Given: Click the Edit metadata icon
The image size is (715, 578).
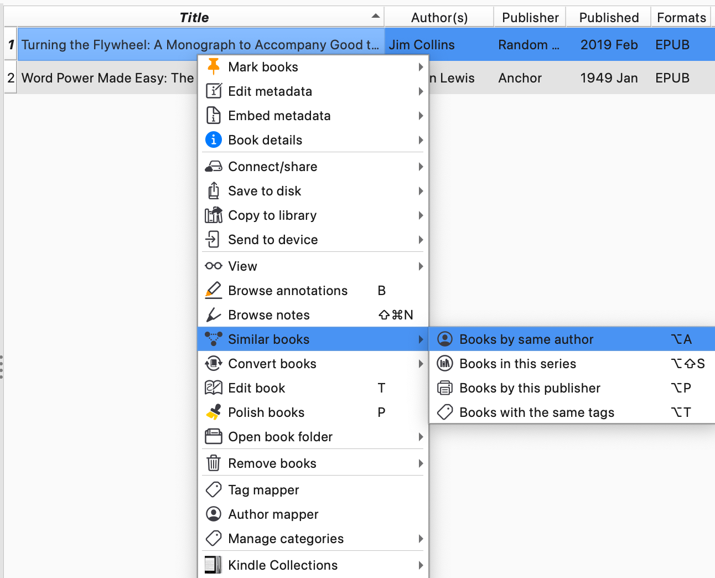Looking at the screenshot, I should [214, 91].
